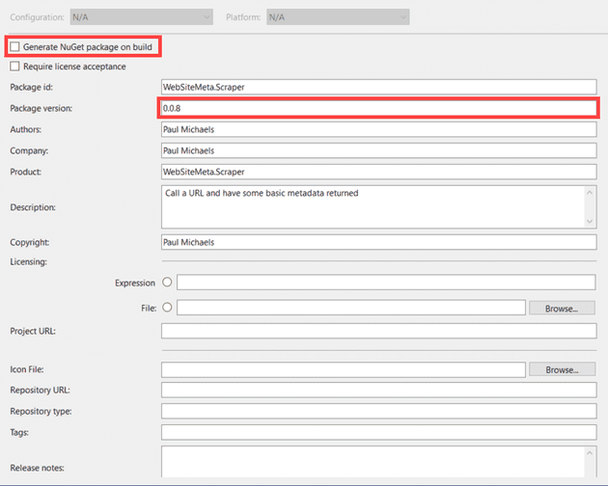Open the Configuration dropdown
The width and height of the screenshot is (608, 486).
click(x=142, y=17)
